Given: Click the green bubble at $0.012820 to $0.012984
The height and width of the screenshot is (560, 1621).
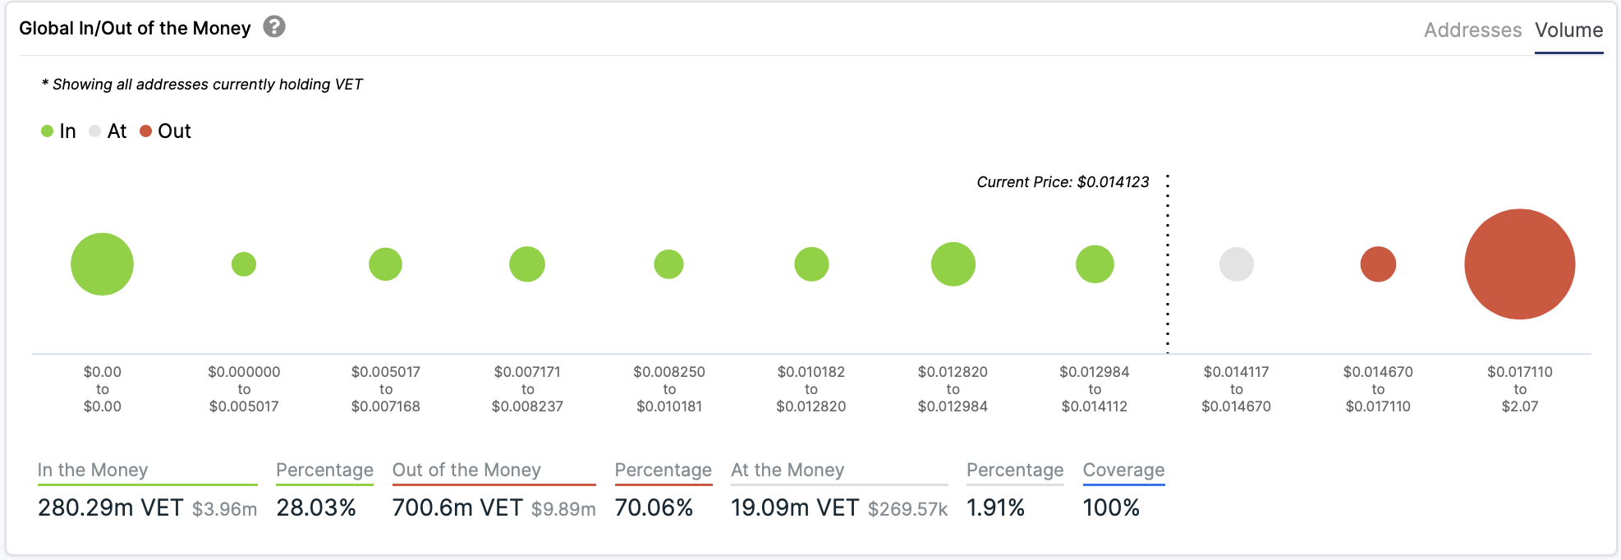Looking at the screenshot, I should (x=953, y=264).
